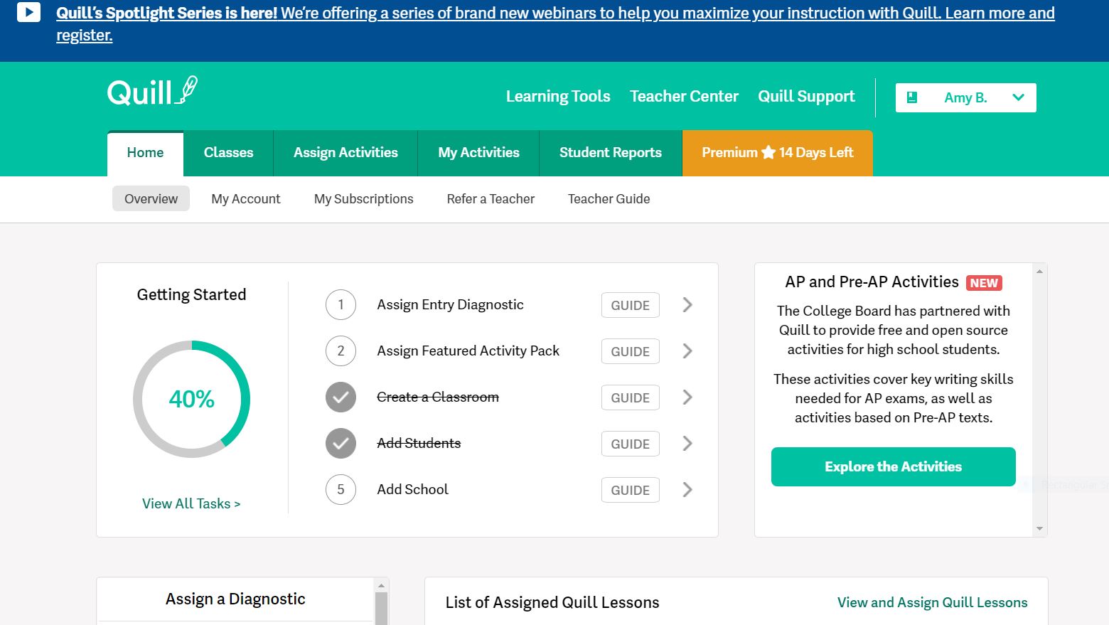Image resolution: width=1109 pixels, height=625 pixels.
Task: Click the Spotlight Series banner link
Action: point(555,23)
